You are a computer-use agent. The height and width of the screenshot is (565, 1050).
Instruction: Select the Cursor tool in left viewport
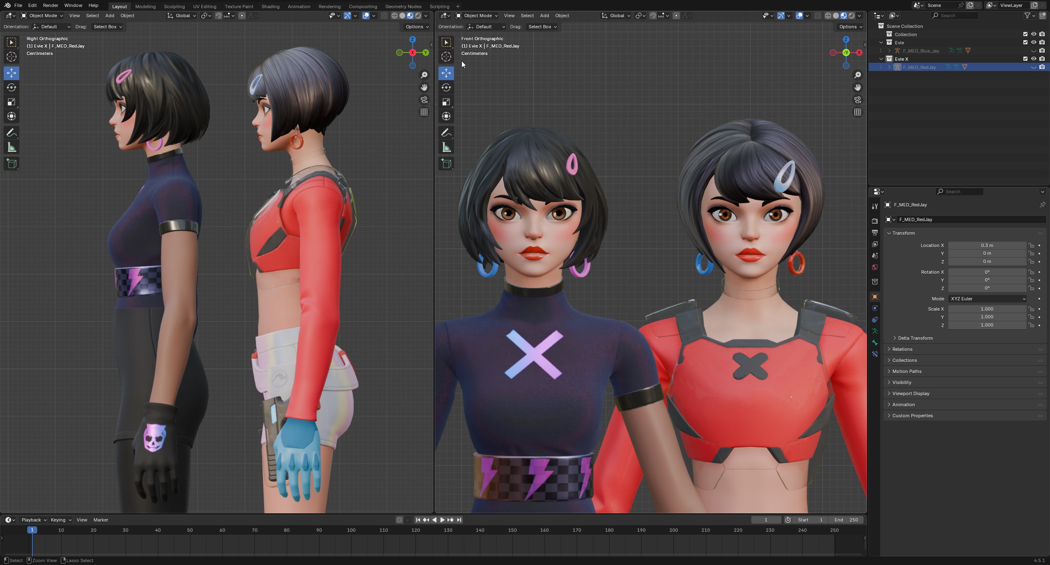click(x=11, y=57)
